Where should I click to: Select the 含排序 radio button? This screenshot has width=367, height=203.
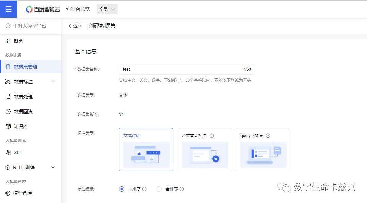point(159,189)
